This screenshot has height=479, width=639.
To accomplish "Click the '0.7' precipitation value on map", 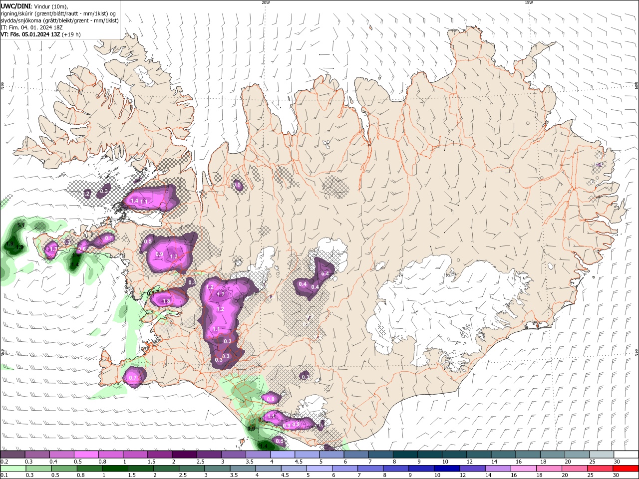I will 133,378.
